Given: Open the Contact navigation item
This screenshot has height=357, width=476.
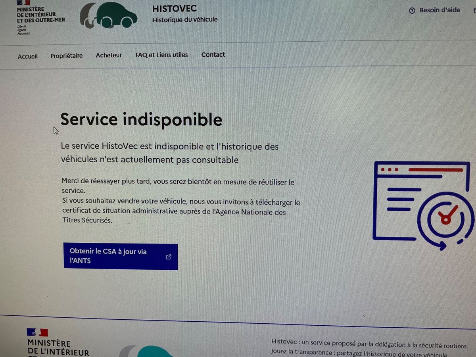Looking at the screenshot, I should tap(213, 55).
